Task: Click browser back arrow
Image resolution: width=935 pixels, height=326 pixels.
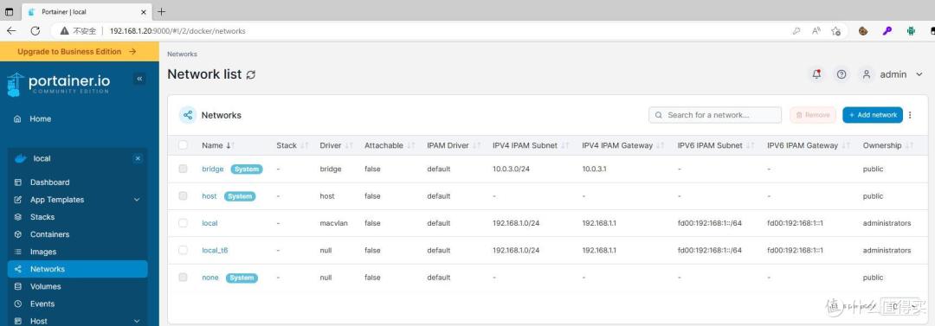Action: click(10, 31)
